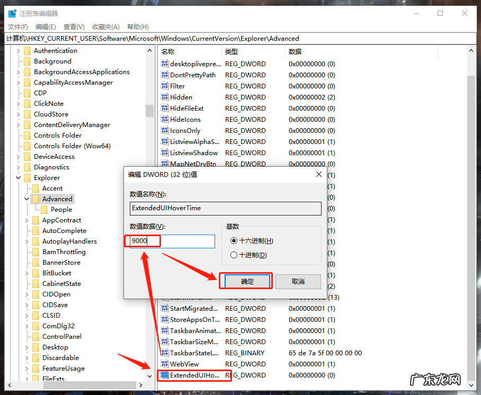Expand the ControlPanel key node

[x=26, y=336]
